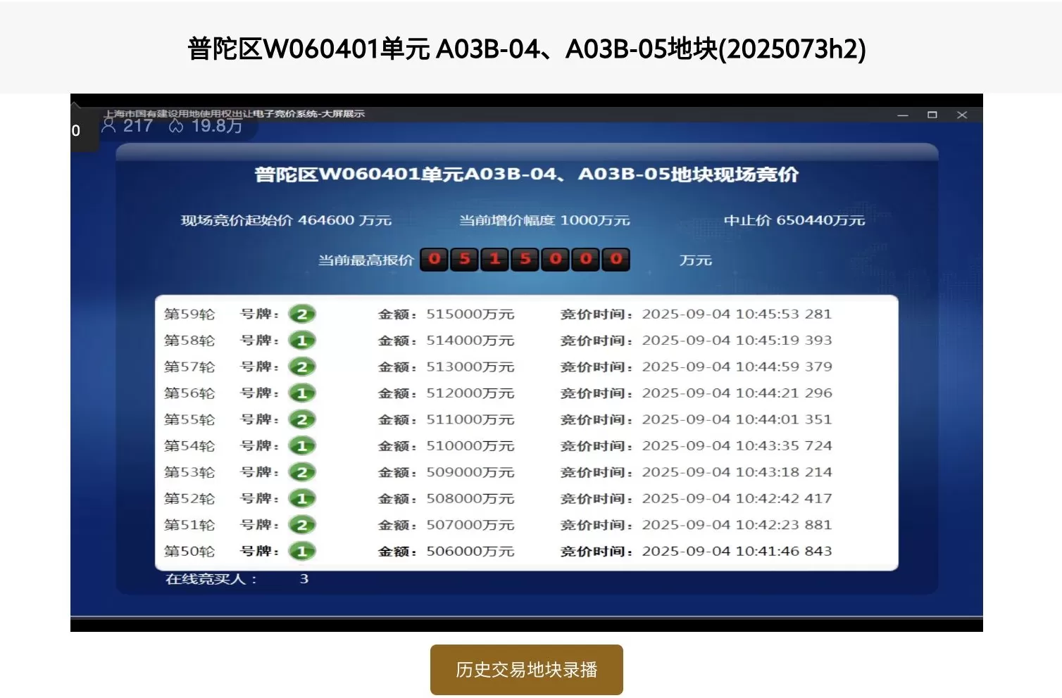The image size is (1062, 698).
Task: Click the green badge in round 50
Action: 303,552
